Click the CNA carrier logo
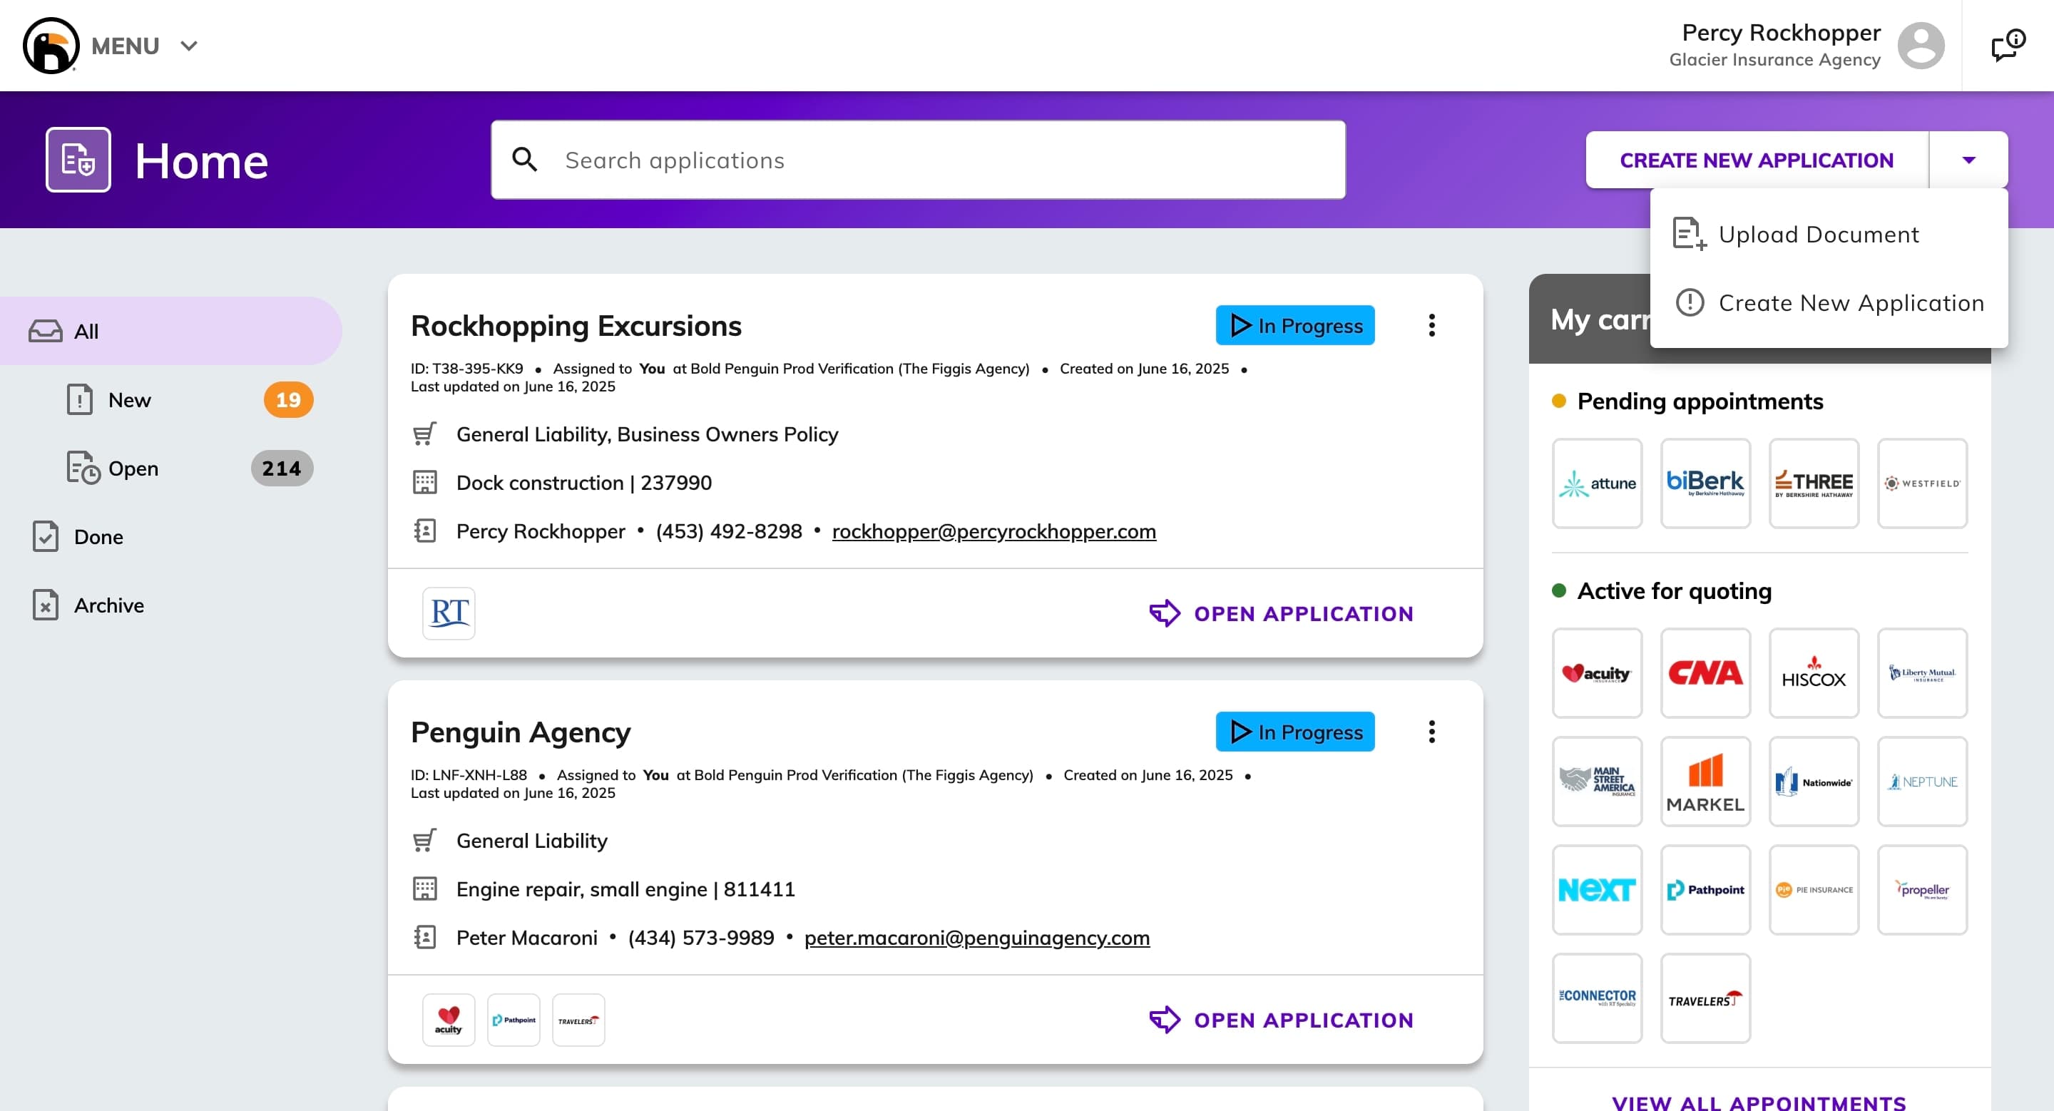The height and width of the screenshot is (1111, 2054). coord(1705,672)
